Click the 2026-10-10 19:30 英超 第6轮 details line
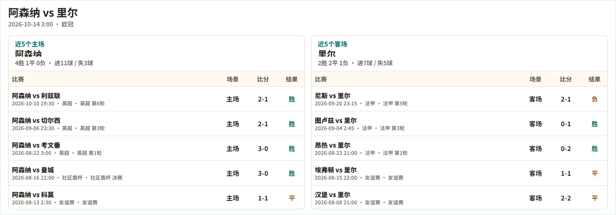Viewport: 616px width, 215px height. click(x=58, y=104)
